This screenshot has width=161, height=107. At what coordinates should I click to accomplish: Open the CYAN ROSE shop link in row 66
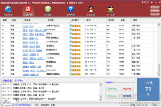[32, 50]
